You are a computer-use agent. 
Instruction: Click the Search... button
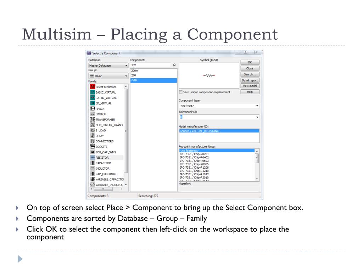click(x=250, y=74)
